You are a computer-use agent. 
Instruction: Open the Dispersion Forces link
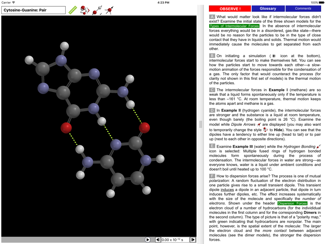click(292, 203)
